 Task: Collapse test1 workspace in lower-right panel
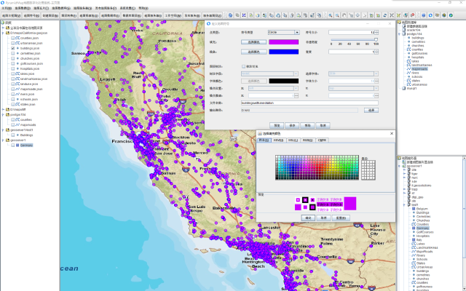pyautogui.click(x=404, y=205)
